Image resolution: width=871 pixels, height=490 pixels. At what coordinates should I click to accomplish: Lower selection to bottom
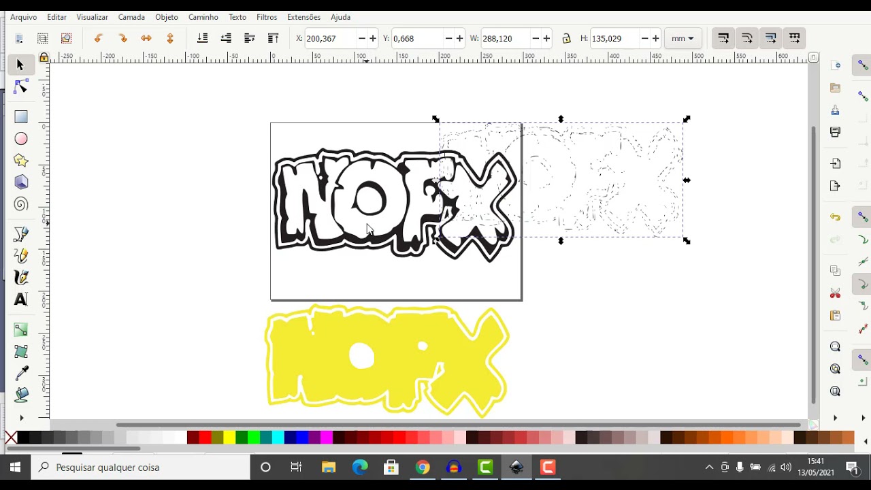[202, 38]
